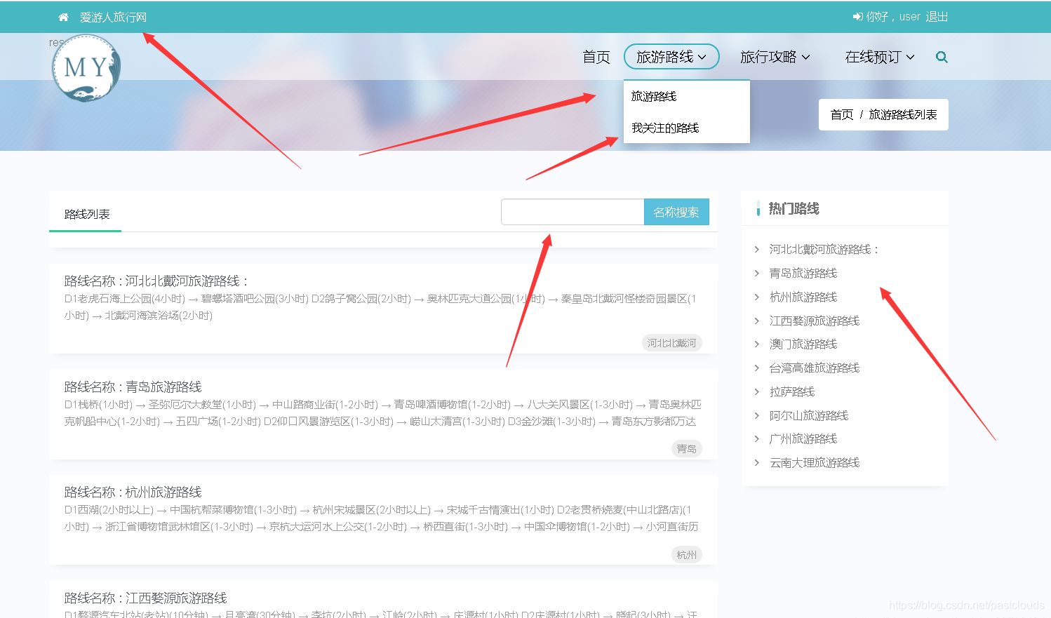Open 青岛旅游路线 in hot routes
Screen dimensions: 1051x618
pos(803,273)
